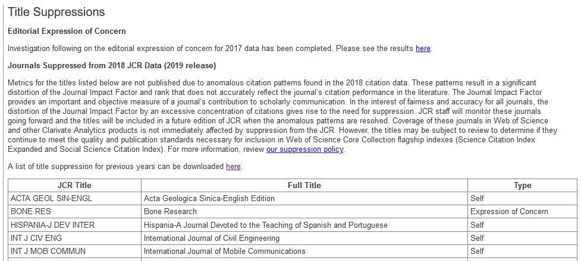Click 'International Journal of Mobile Communications' cell

pyautogui.click(x=304, y=252)
